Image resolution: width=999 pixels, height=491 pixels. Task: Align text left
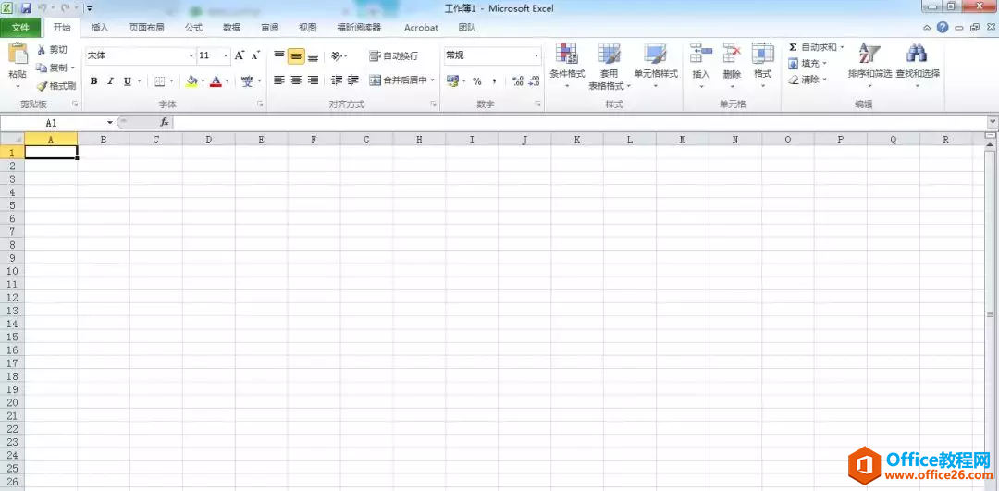(x=279, y=80)
